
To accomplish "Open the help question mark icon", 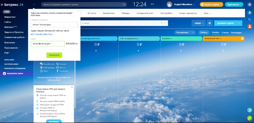I will 249,4.
